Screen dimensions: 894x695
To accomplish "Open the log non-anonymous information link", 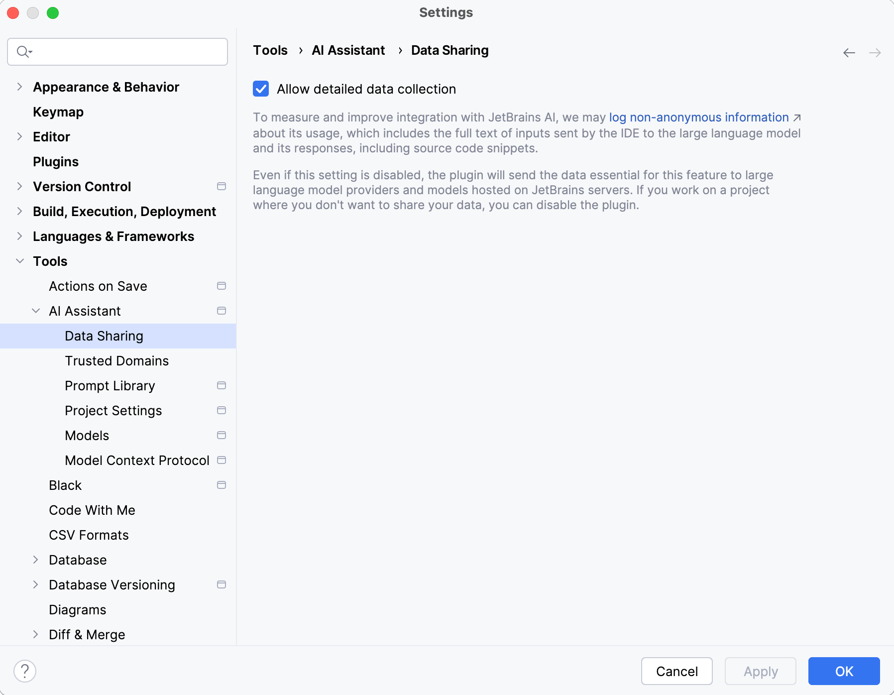I will pyautogui.click(x=699, y=117).
